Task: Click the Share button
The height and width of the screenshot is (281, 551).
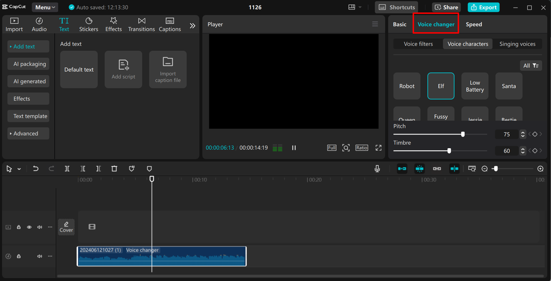Action: tap(446, 7)
